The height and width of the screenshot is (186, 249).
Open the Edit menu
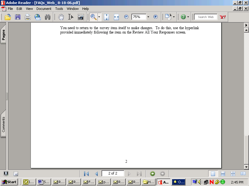19,9
